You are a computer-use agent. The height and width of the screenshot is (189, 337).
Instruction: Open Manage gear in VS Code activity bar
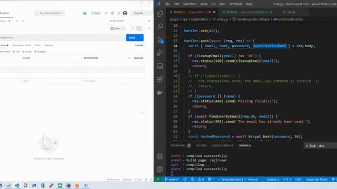click(160, 169)
